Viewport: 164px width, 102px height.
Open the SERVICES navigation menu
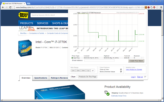tap(43, 23)
